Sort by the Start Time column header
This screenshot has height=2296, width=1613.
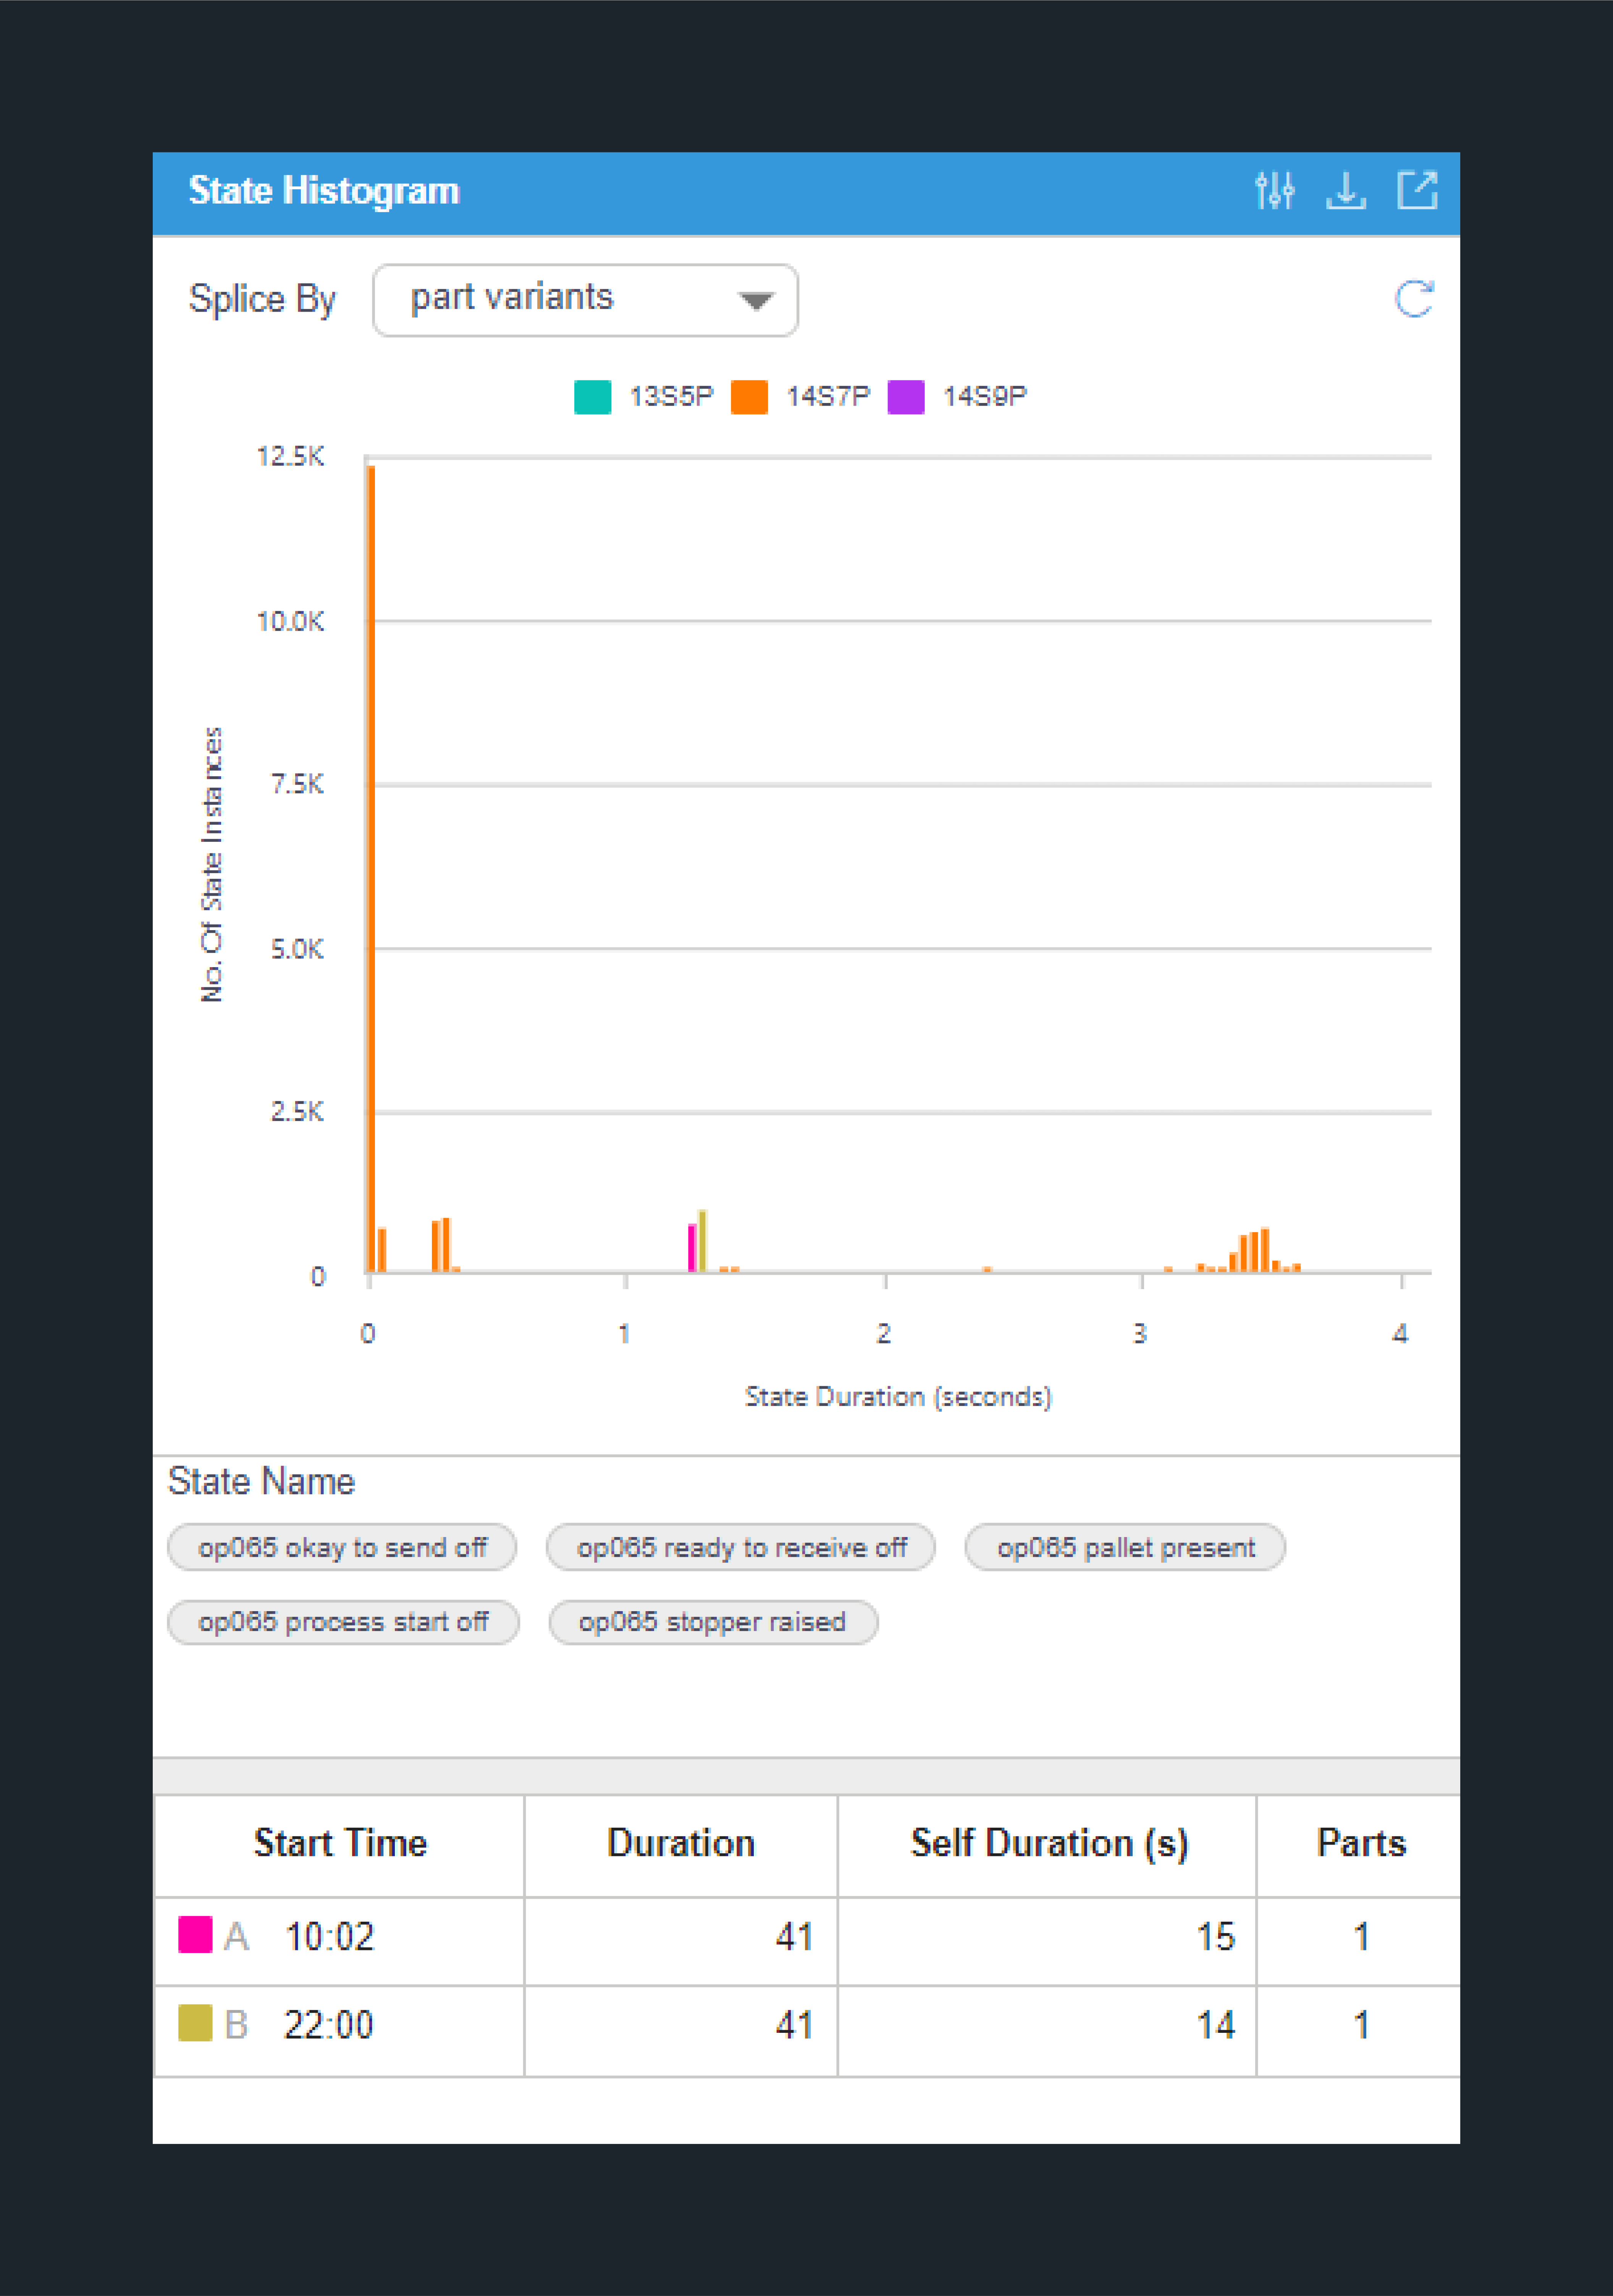point(340,1843)
